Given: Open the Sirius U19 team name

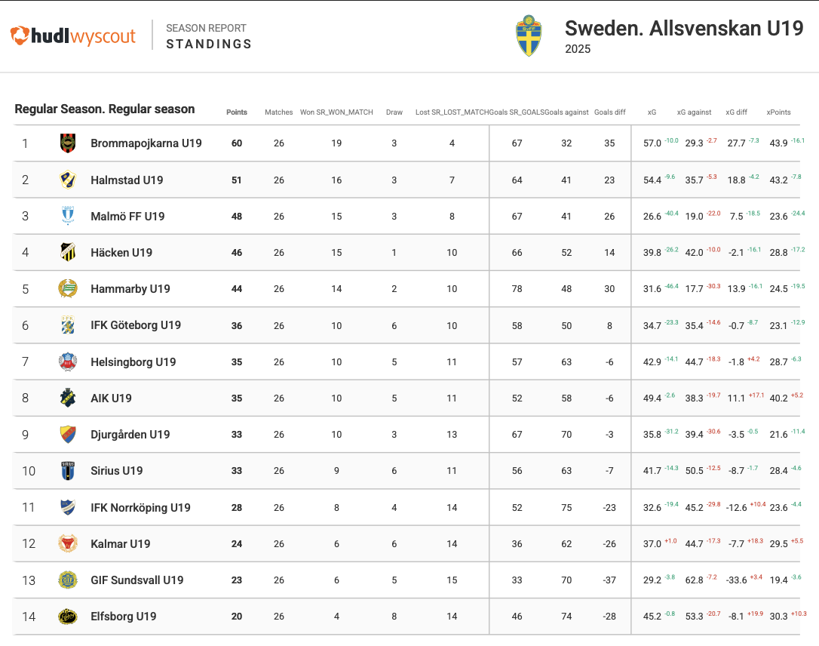Looking at the screenshot, I should pyautogui.click(x=116, y=471).
